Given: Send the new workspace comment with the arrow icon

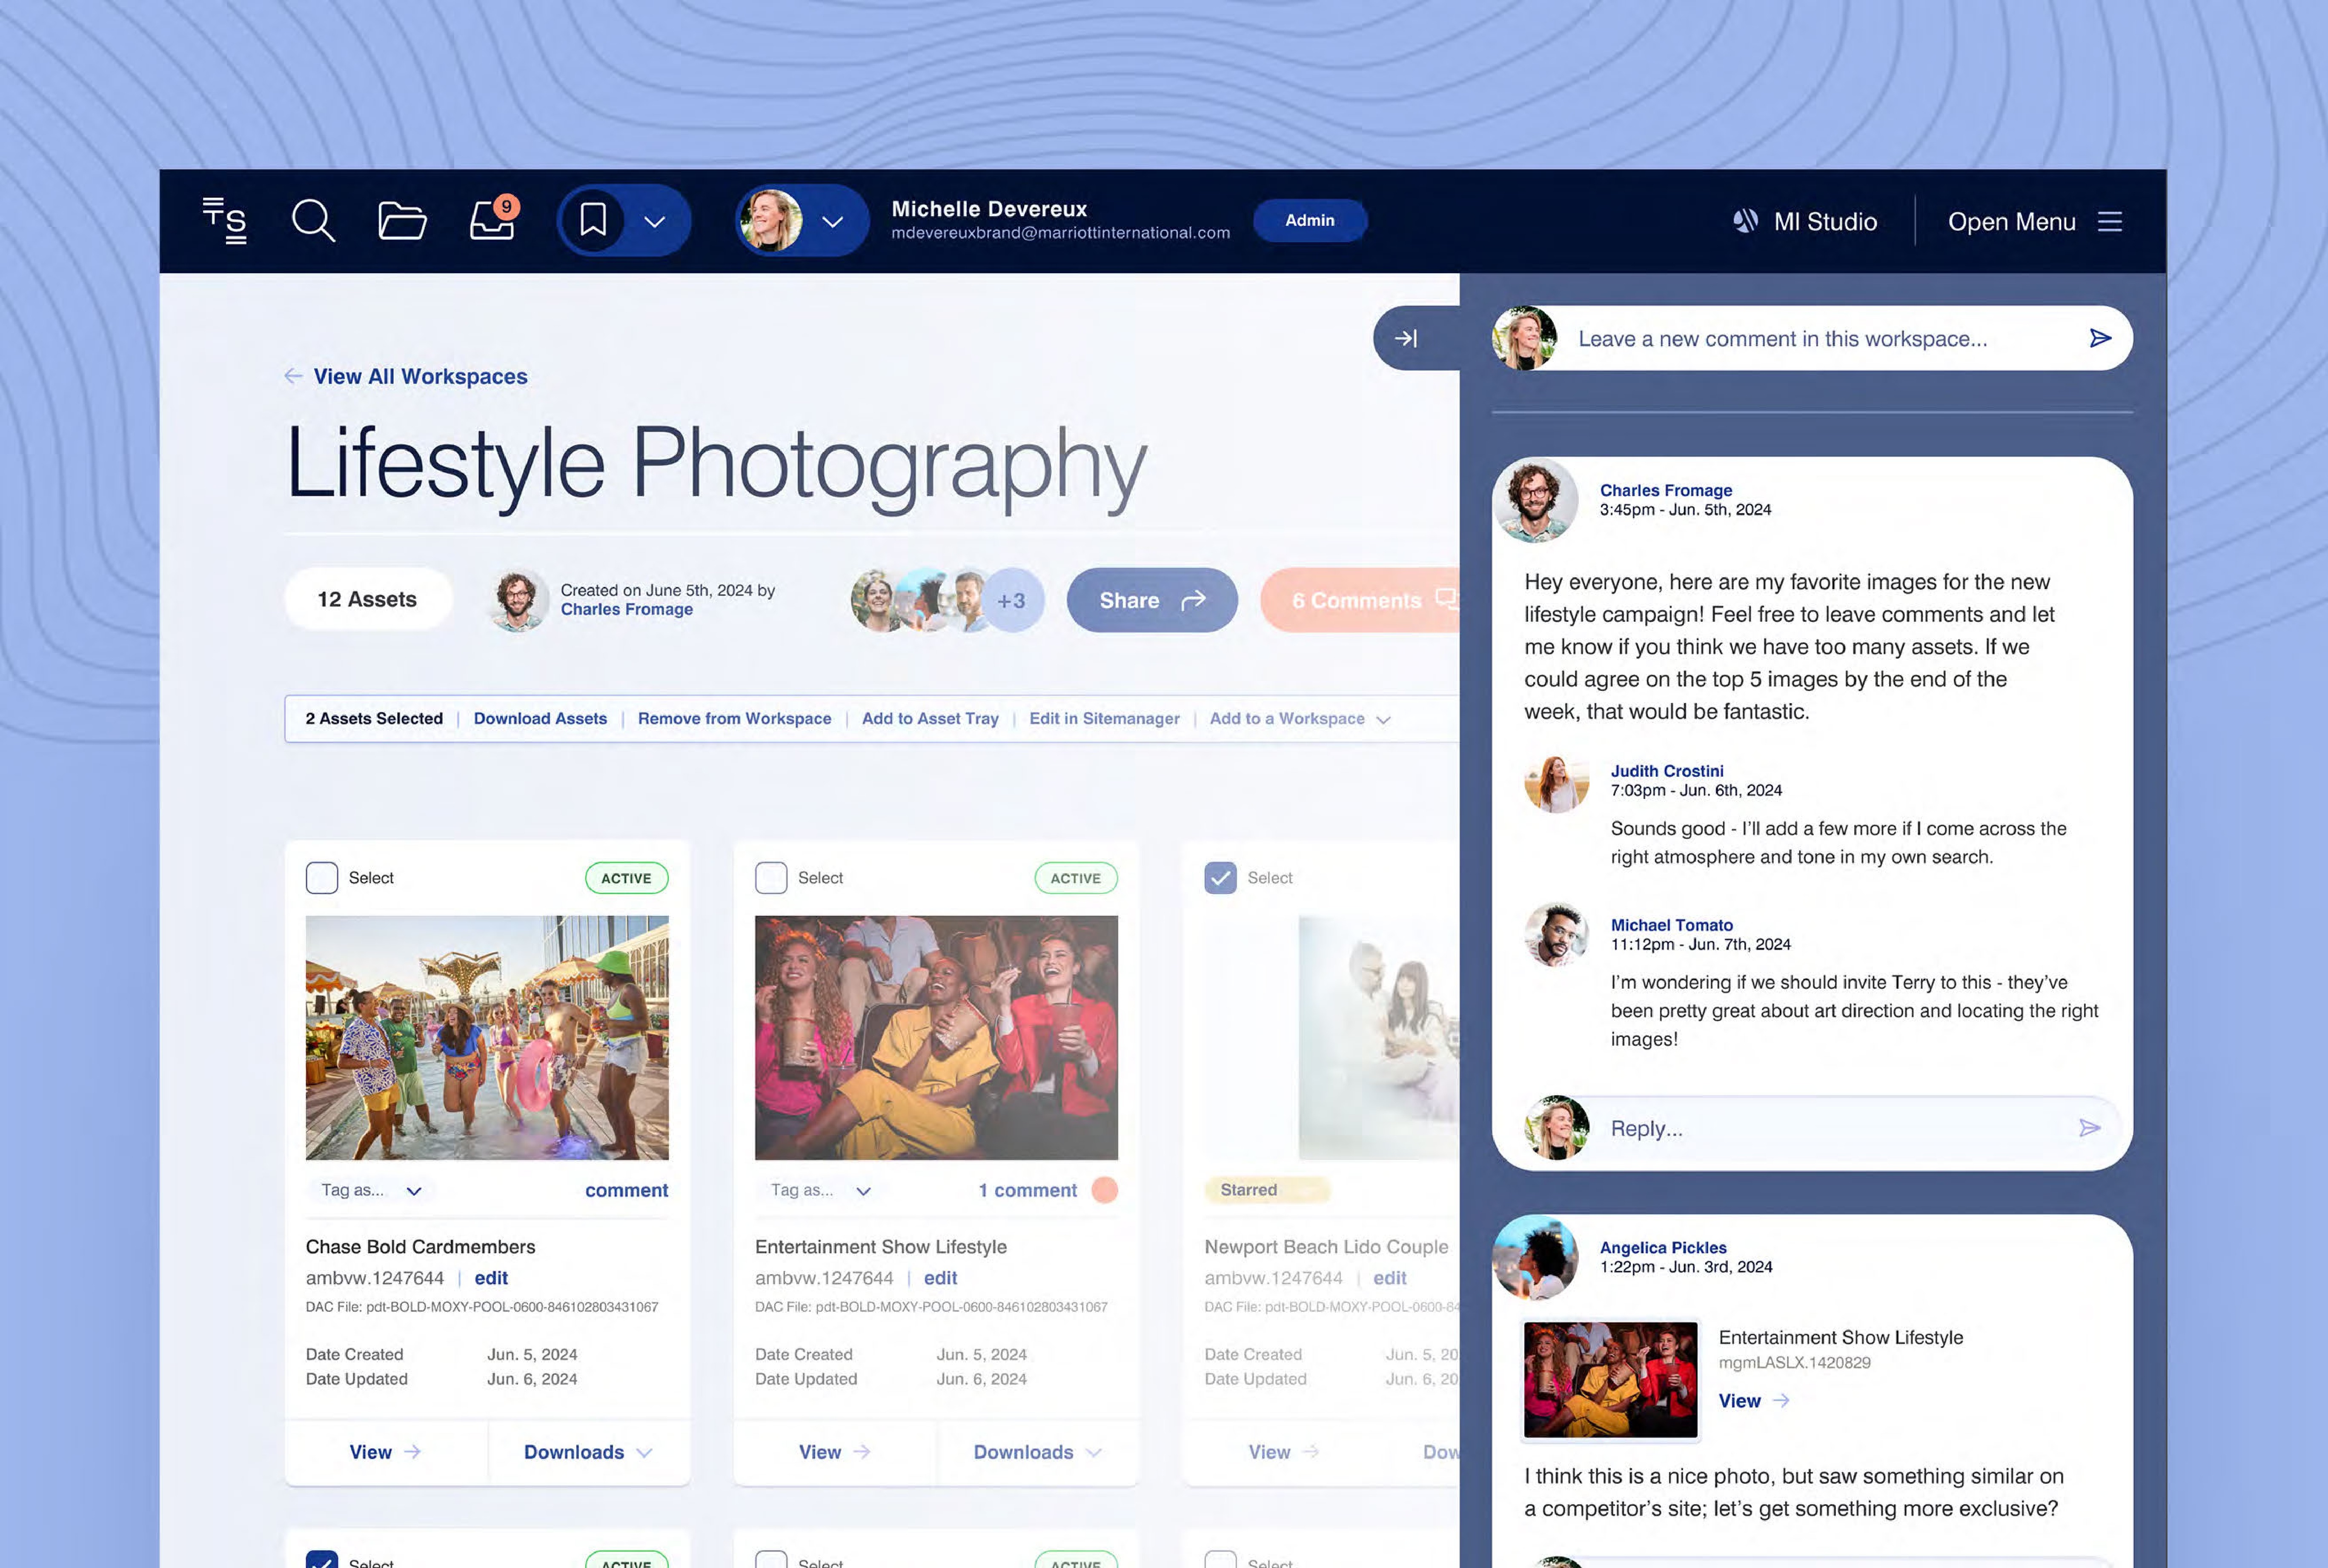Looking at the screenshot, I should click(x=2100, y=338).
